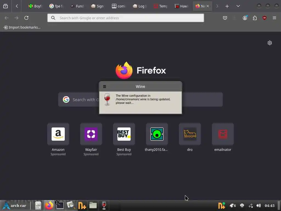Open the volume control tray icon

(258, 206)
